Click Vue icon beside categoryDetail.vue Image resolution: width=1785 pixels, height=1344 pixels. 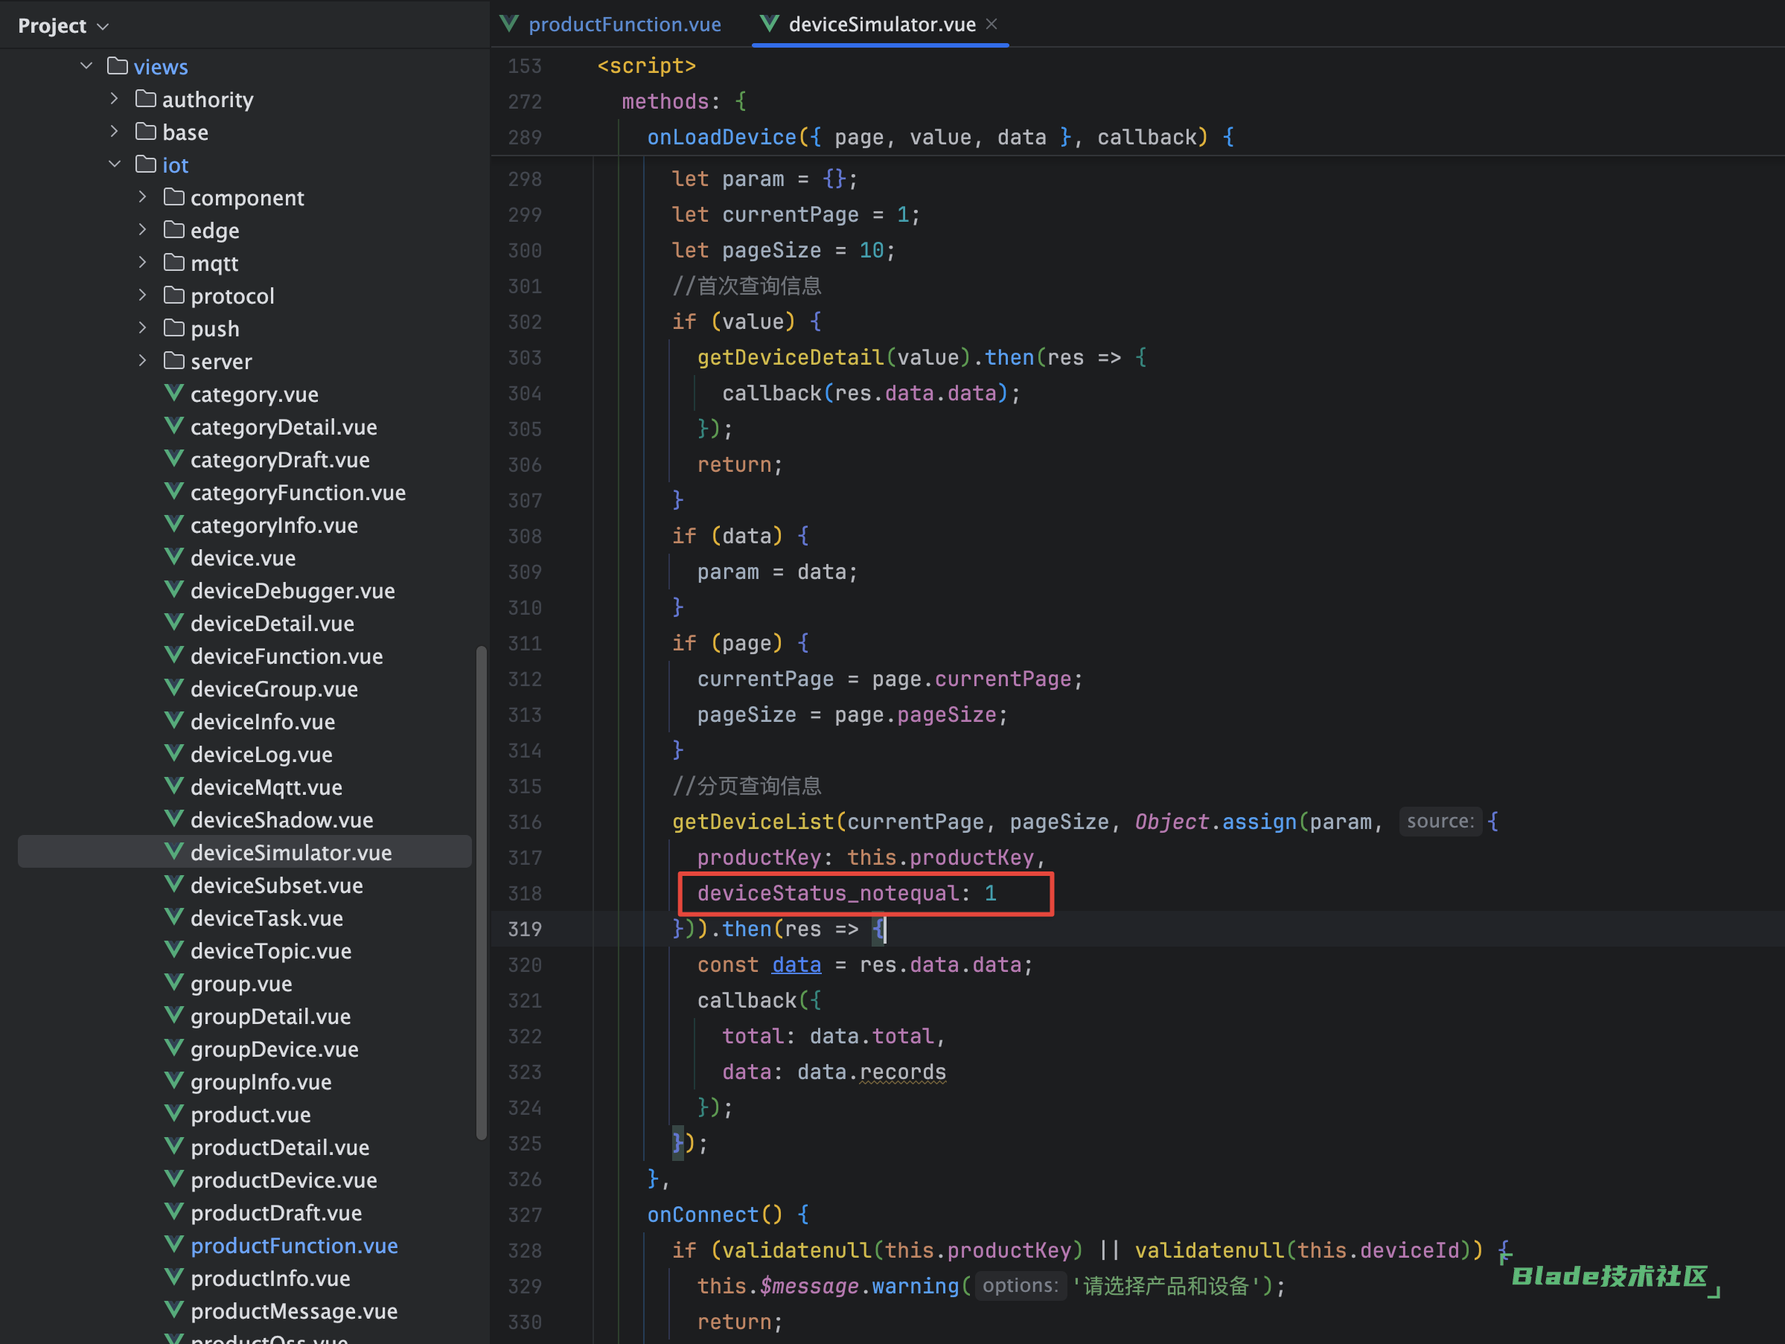click(173, 426)
